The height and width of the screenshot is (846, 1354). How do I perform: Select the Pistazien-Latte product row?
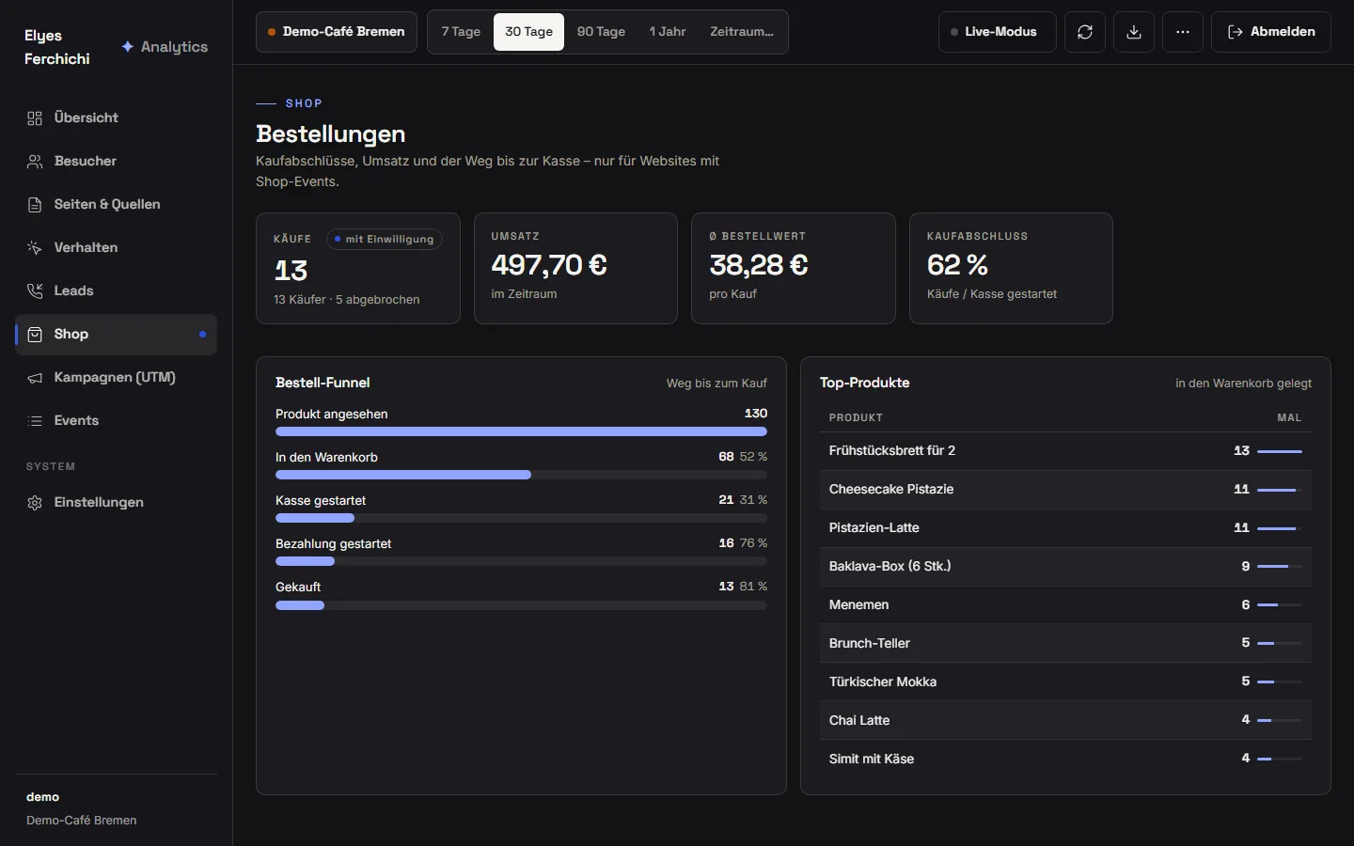[1065, 528]
